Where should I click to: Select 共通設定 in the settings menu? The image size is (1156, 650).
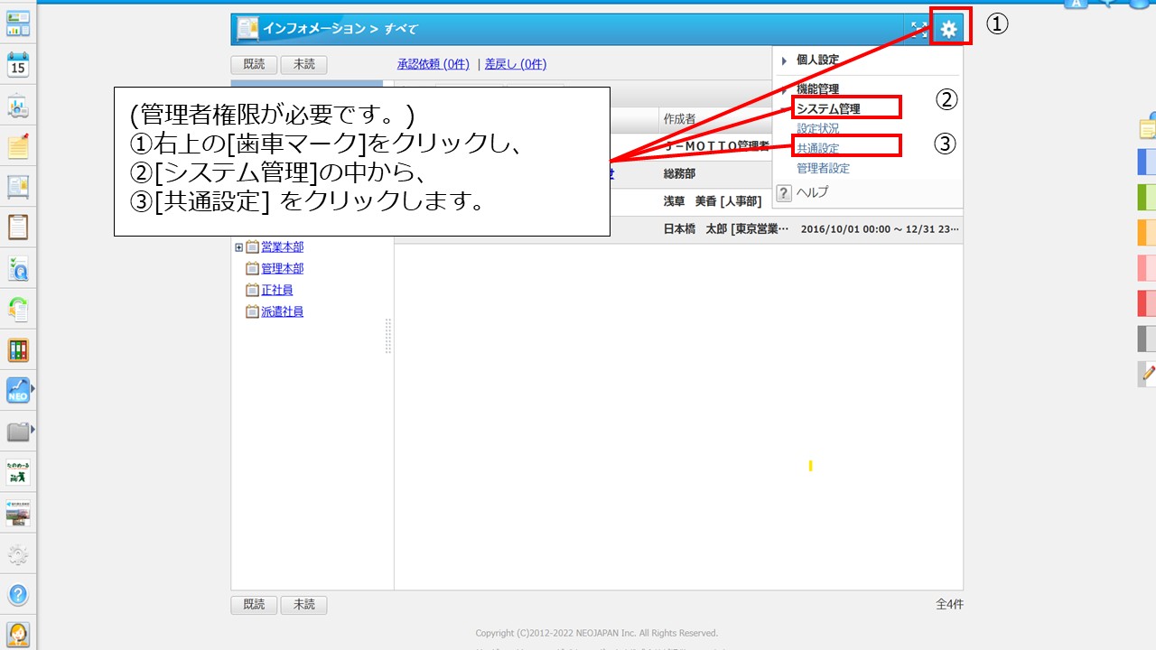coord(817,148)
